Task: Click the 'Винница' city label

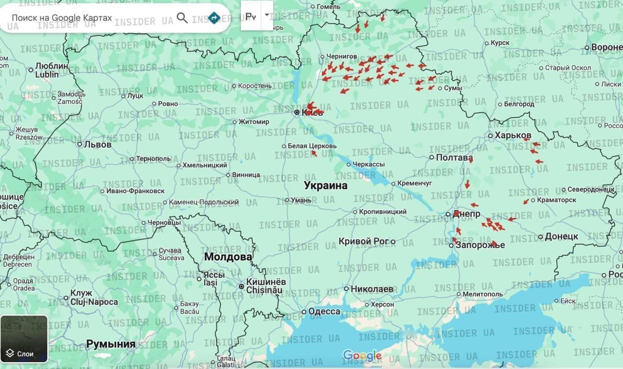Action: [246, 175]
